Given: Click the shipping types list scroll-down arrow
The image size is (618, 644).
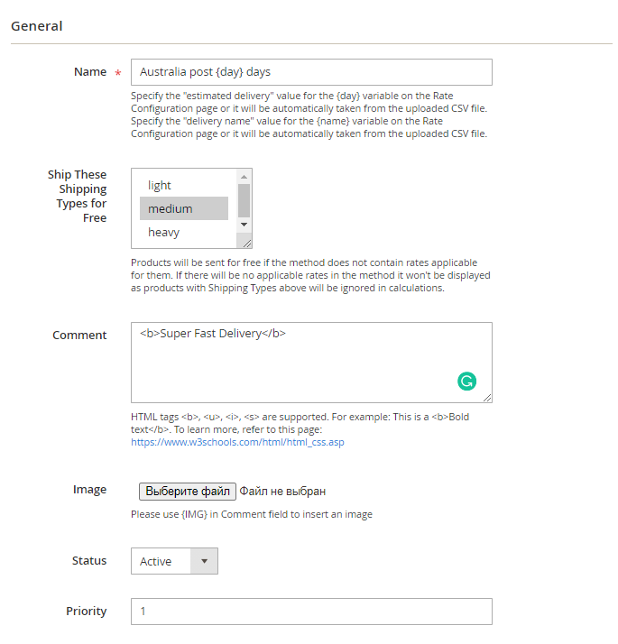Looking at the screenshot, I should click(x=244, y=223).
